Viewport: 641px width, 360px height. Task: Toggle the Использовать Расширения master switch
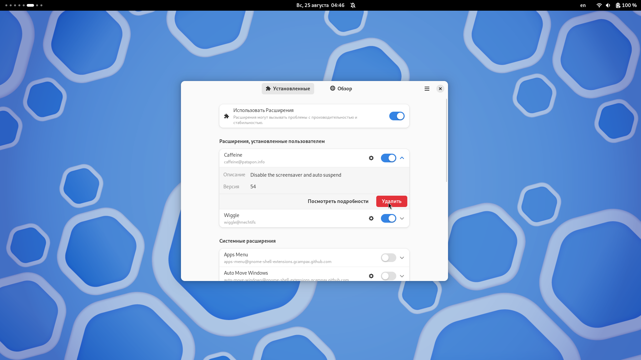(397, 116)
